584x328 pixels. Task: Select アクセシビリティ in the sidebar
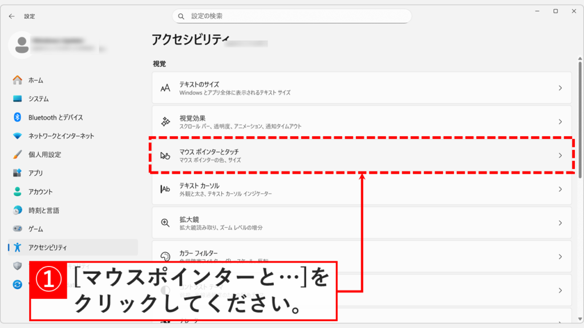[x=48, y=248]
